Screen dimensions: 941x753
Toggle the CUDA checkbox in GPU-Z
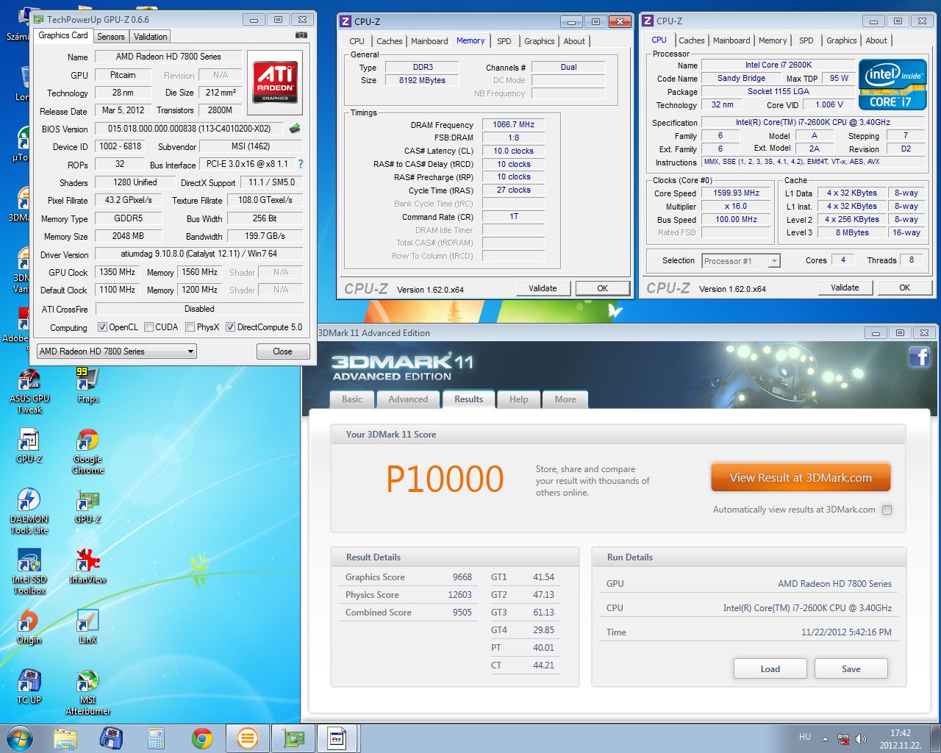149,327
